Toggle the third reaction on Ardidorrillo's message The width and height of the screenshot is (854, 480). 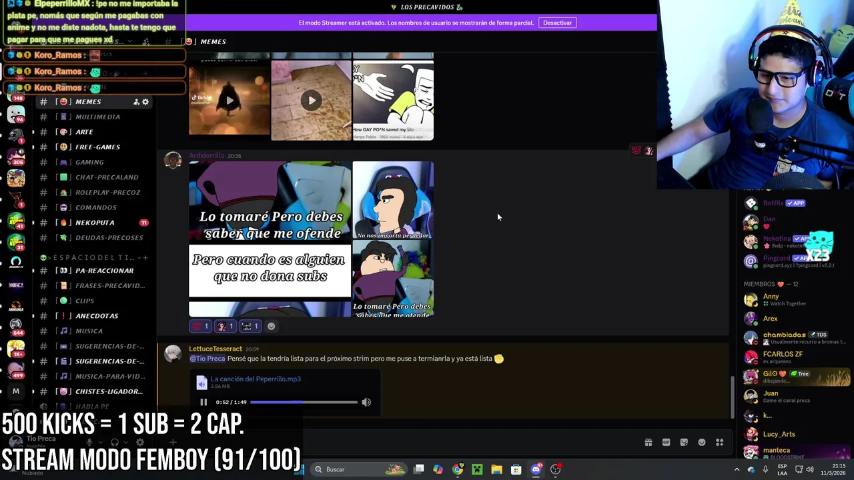pyautogui.click(x=250, y=326)
